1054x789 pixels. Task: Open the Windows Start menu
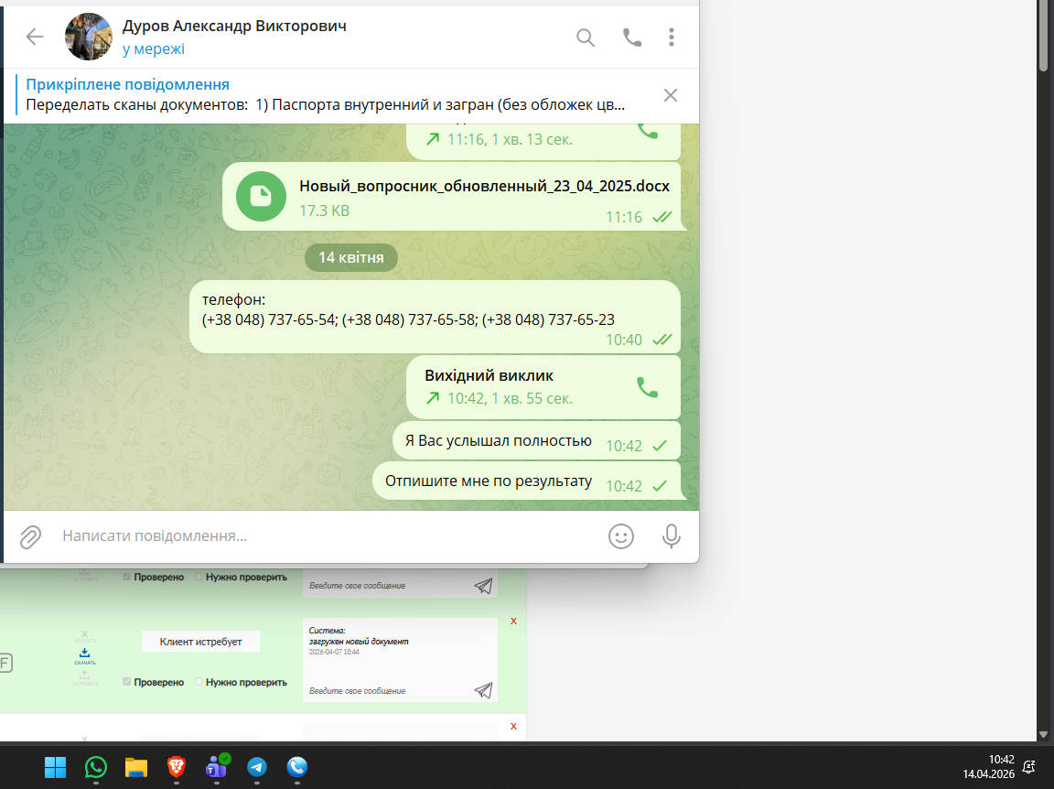pos(55,767)
